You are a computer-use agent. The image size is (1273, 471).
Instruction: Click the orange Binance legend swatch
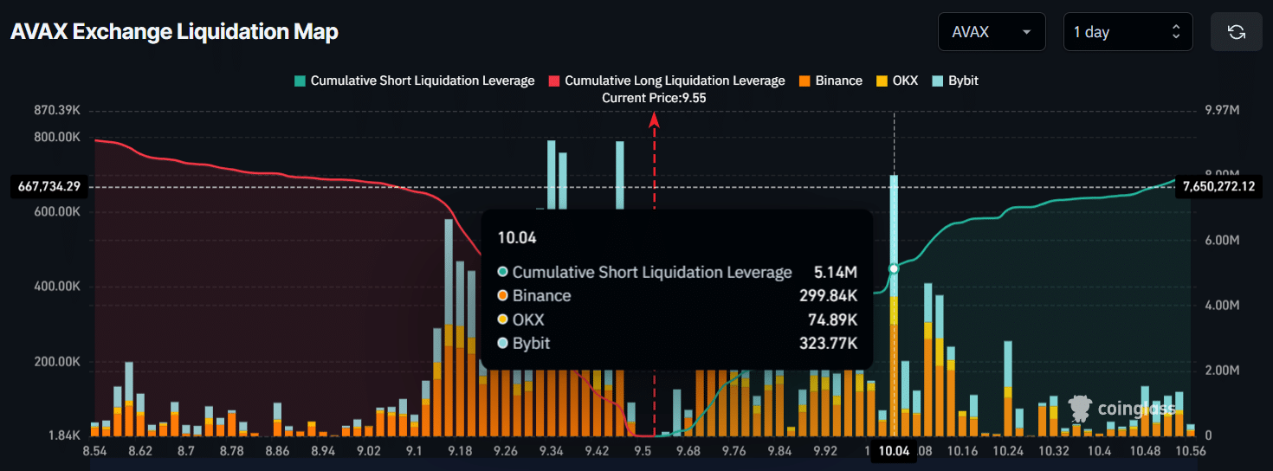coord(805,81)
